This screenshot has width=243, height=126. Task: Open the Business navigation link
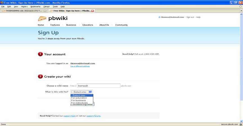(x=71, y=25)
